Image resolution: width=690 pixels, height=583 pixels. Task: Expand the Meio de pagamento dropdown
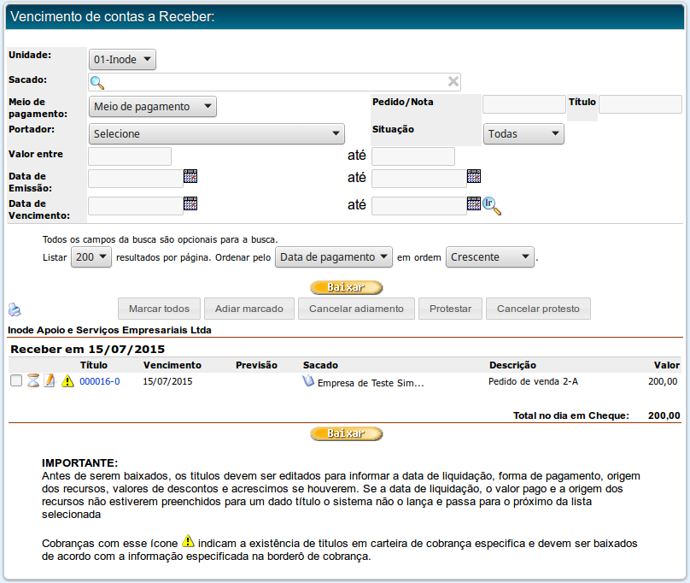pos(153,107)
